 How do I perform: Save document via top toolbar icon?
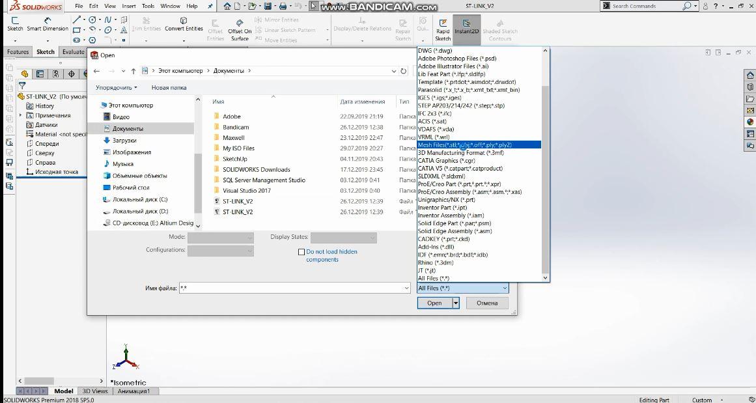click(268, 7)
